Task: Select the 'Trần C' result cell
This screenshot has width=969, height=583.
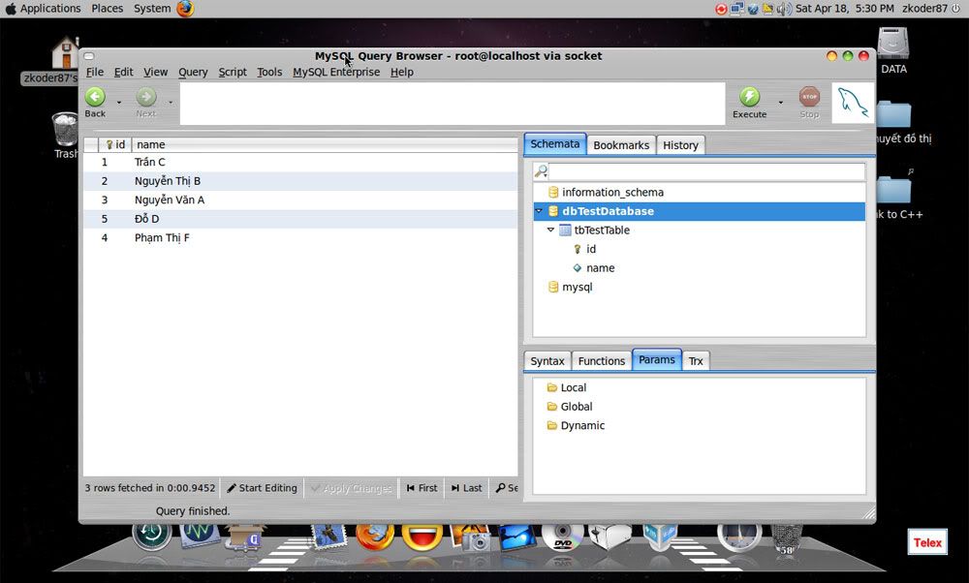Action: tap(149, 162)
